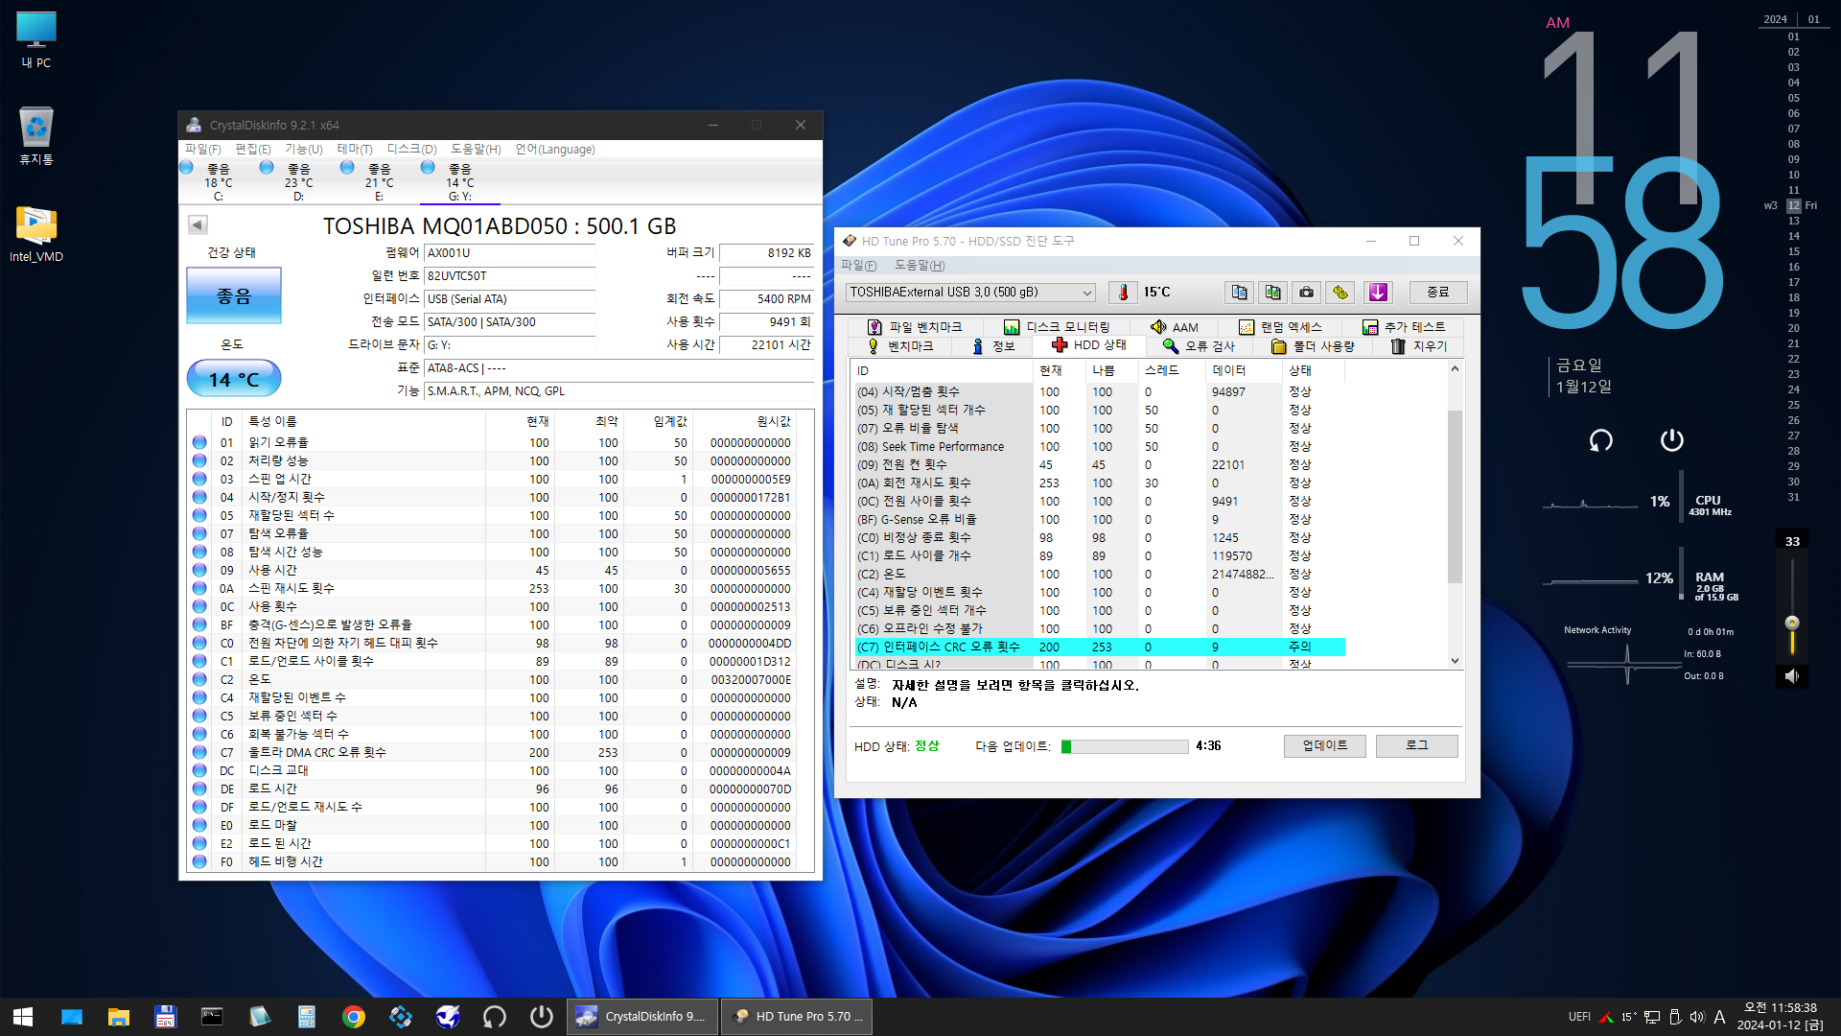Click the purple download arrow icon in HD Tune
1841x1036 pixels.
1378,293
